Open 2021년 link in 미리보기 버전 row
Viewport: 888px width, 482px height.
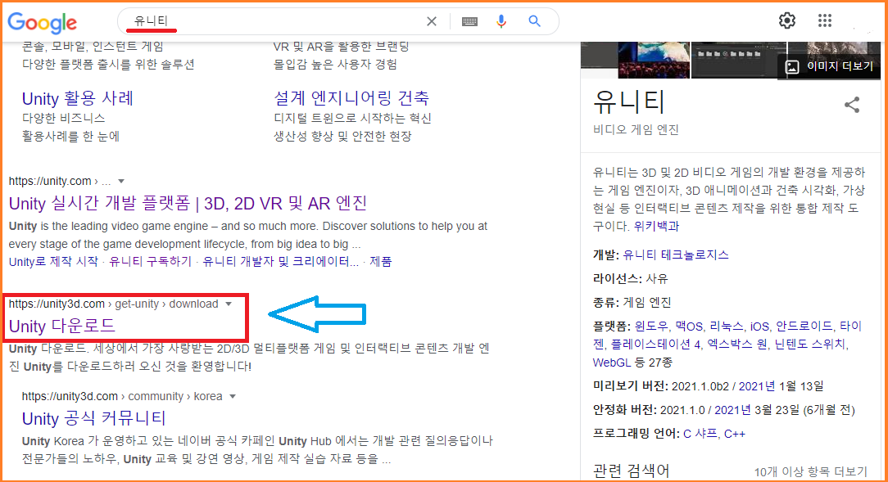coord(757,386)
